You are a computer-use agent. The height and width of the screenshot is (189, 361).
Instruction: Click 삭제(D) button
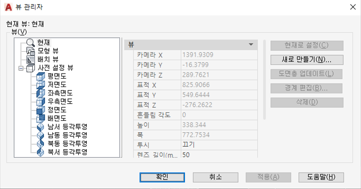point(307,102)
